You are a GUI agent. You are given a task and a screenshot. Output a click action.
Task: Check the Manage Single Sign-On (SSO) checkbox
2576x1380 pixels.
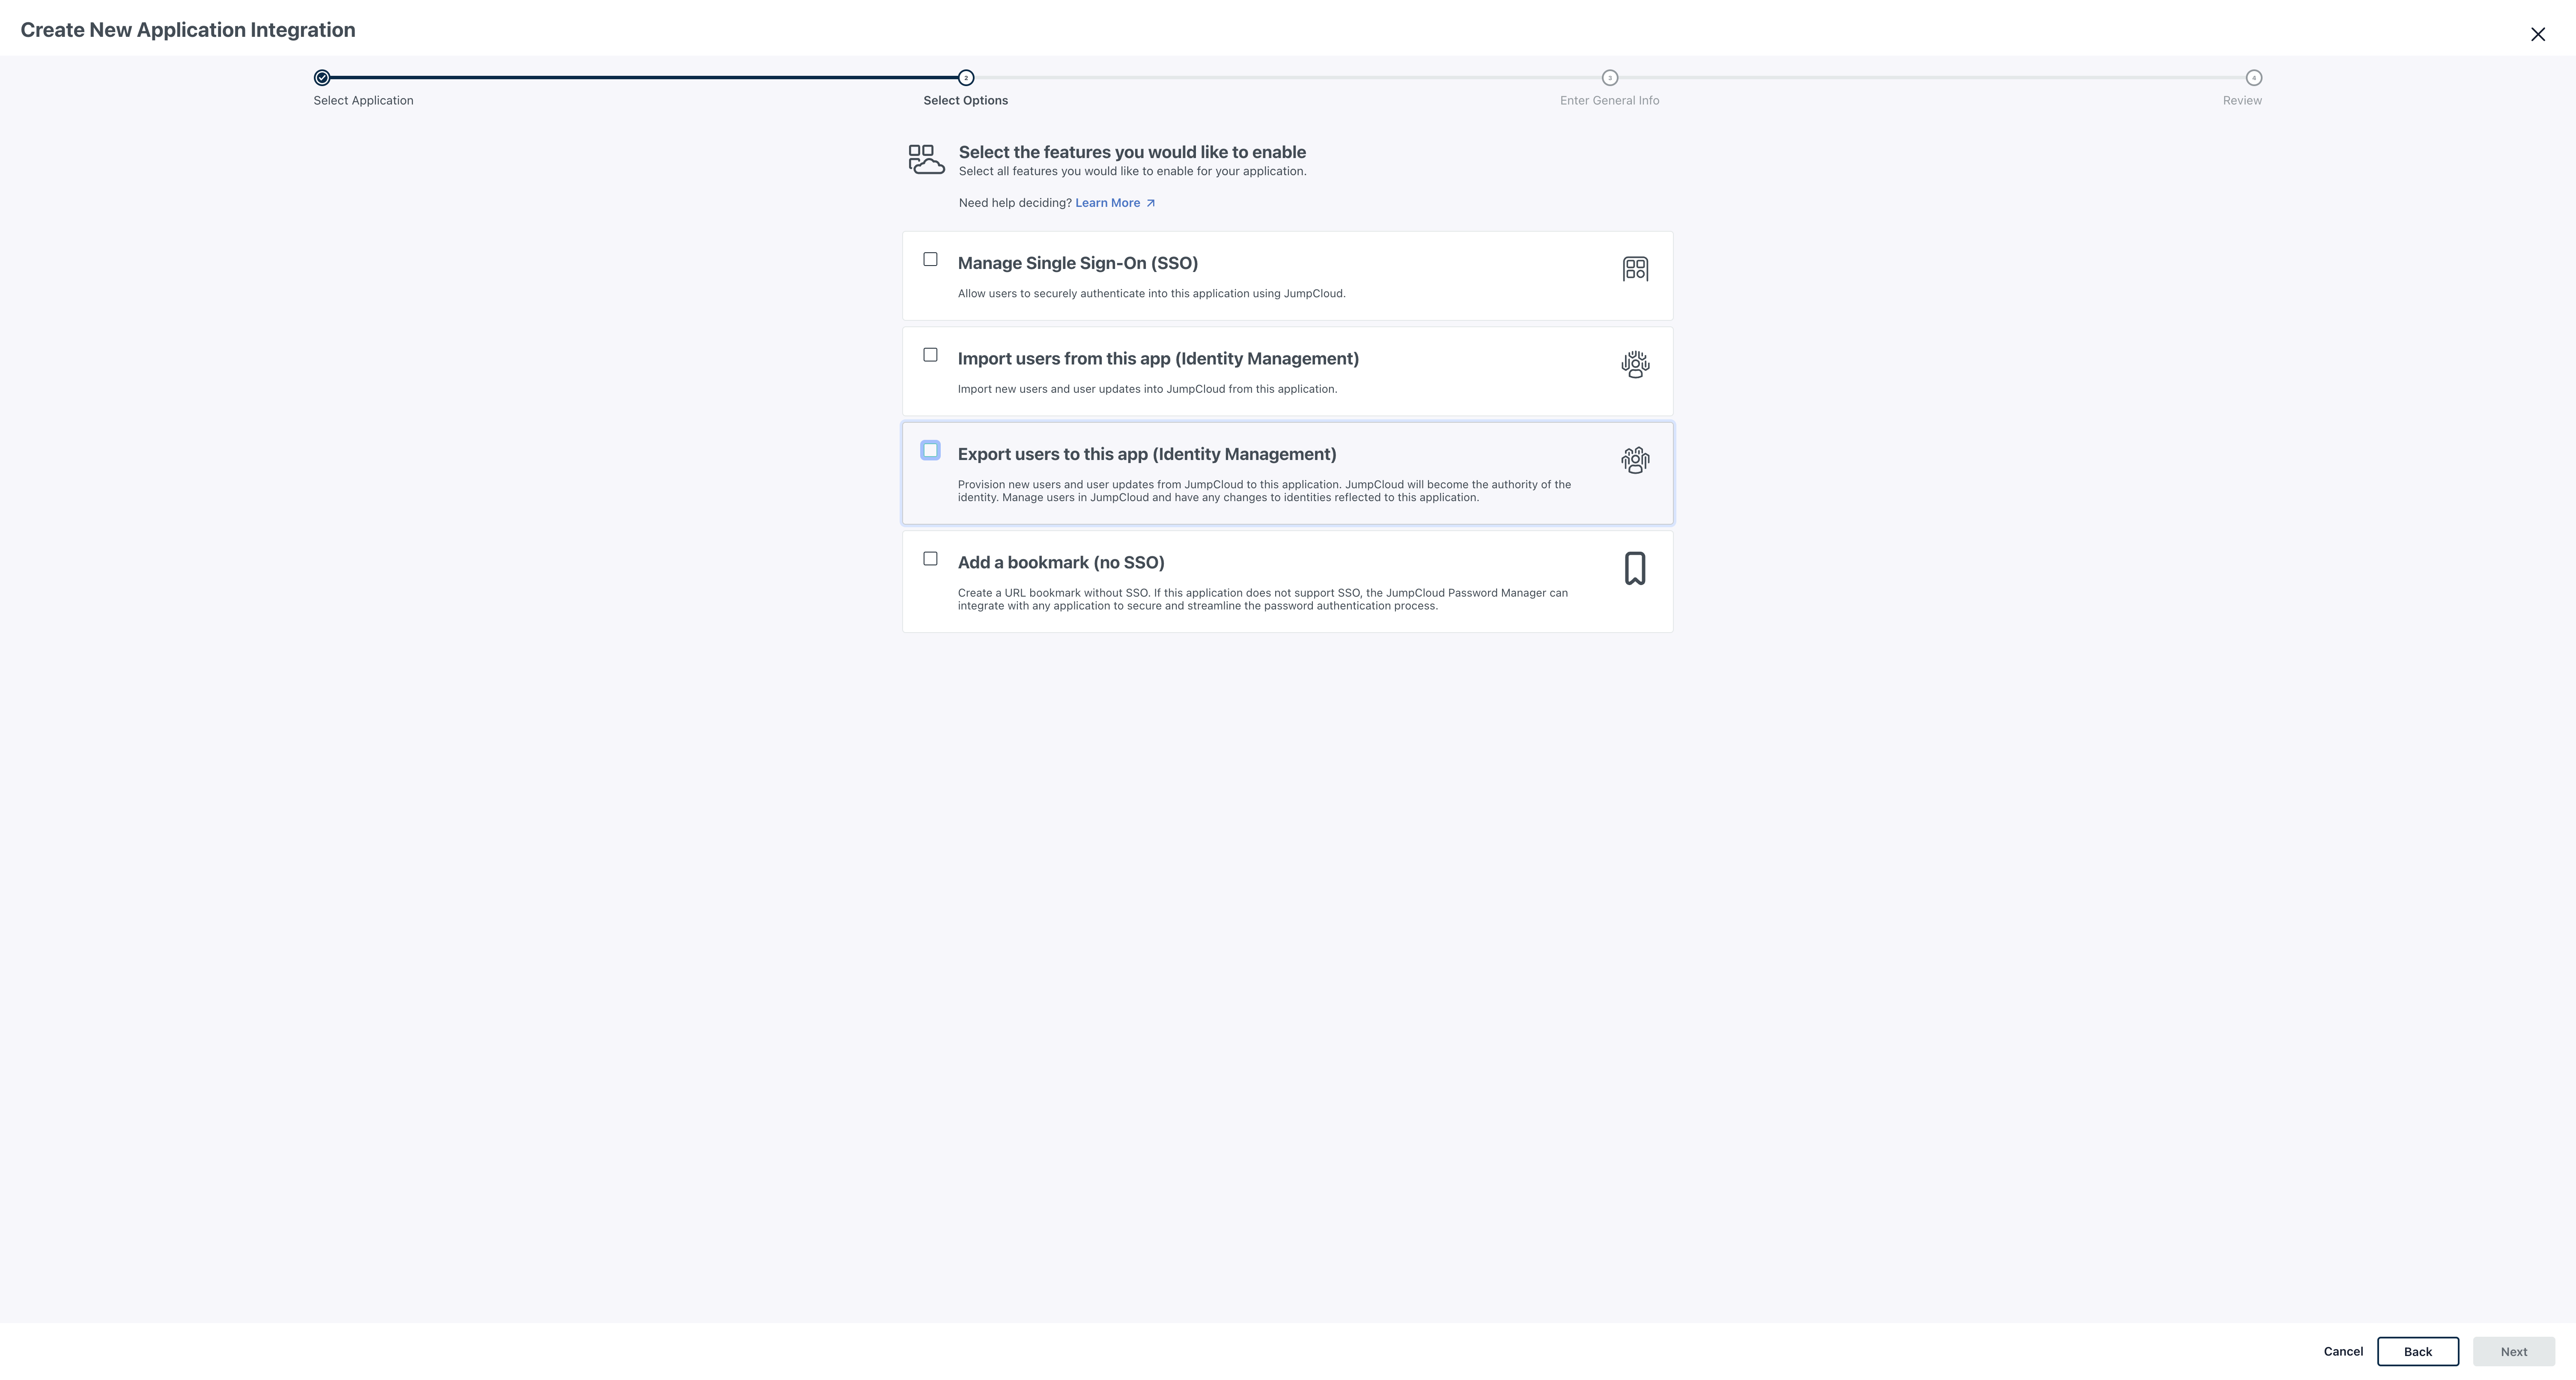pyautogui.click(x=930, y=260)
